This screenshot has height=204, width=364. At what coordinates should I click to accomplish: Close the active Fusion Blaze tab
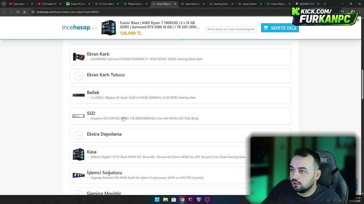pyautogui.click(x=175, y=4)
